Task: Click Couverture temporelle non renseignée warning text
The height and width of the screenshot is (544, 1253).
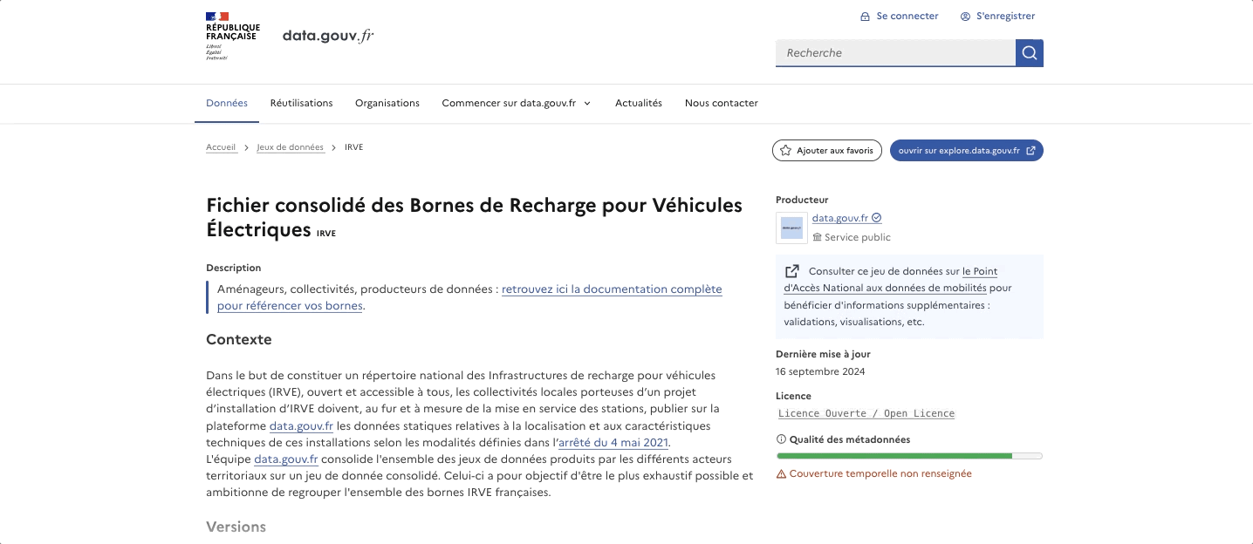Action: click(x=880, y=473)
